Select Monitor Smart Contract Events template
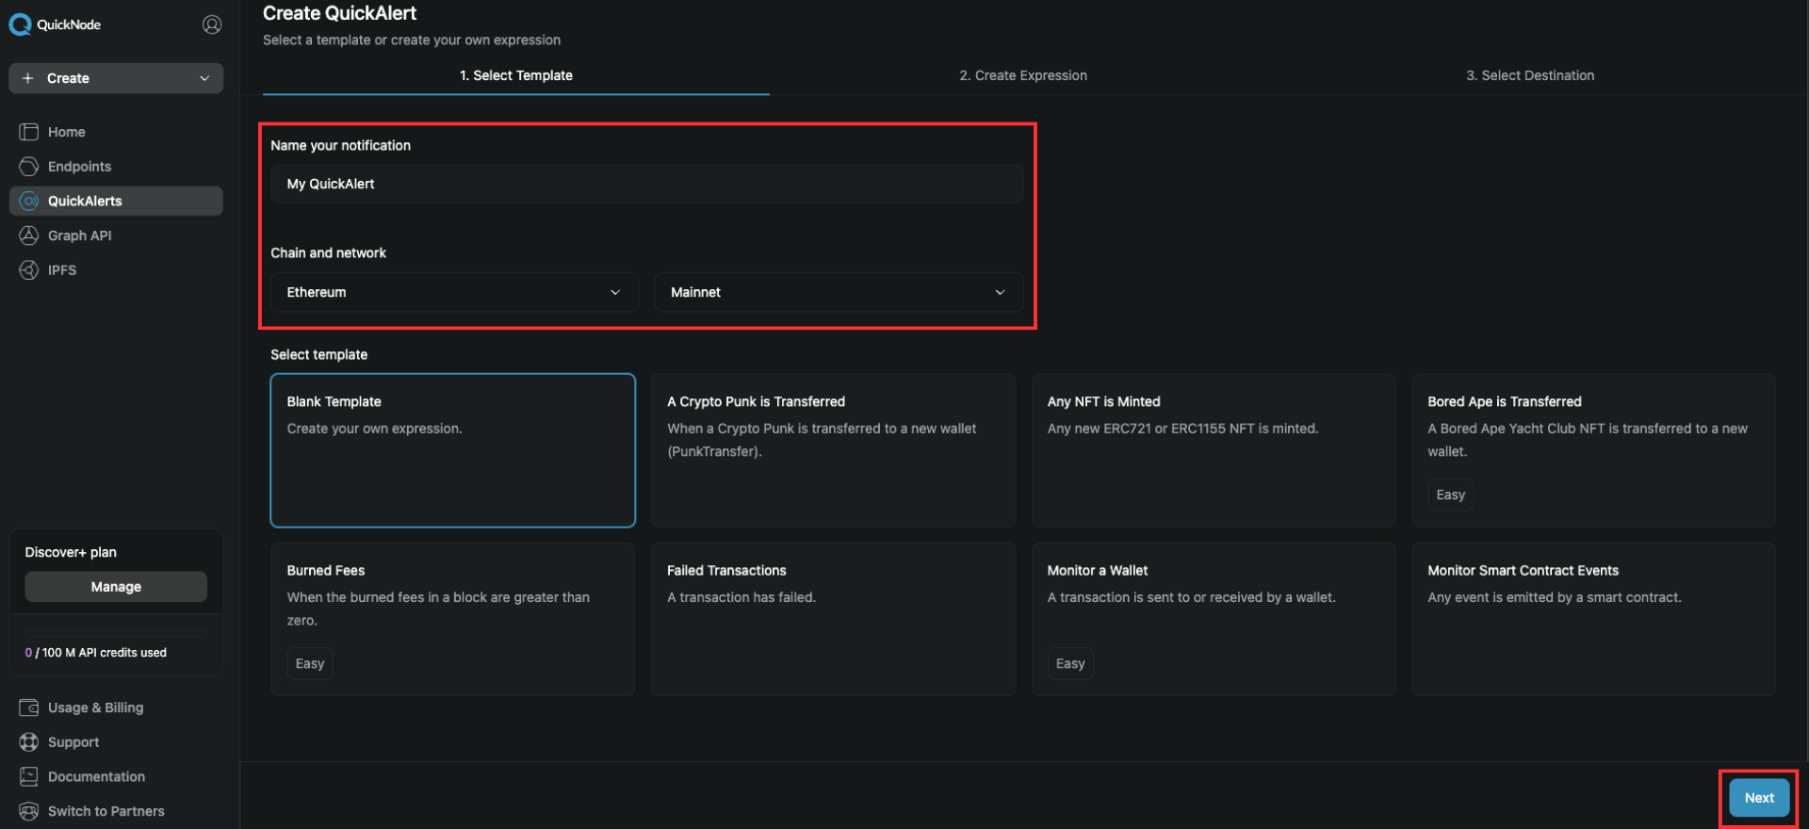Screen dimensions: 1809x829 click(1593, 619)
